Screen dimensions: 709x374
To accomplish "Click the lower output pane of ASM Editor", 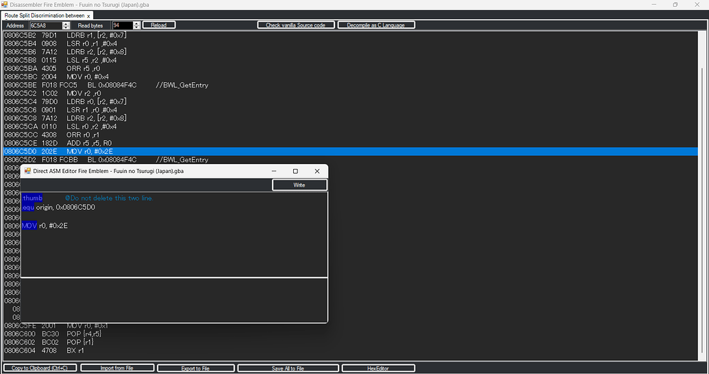I will pos(174,300).
